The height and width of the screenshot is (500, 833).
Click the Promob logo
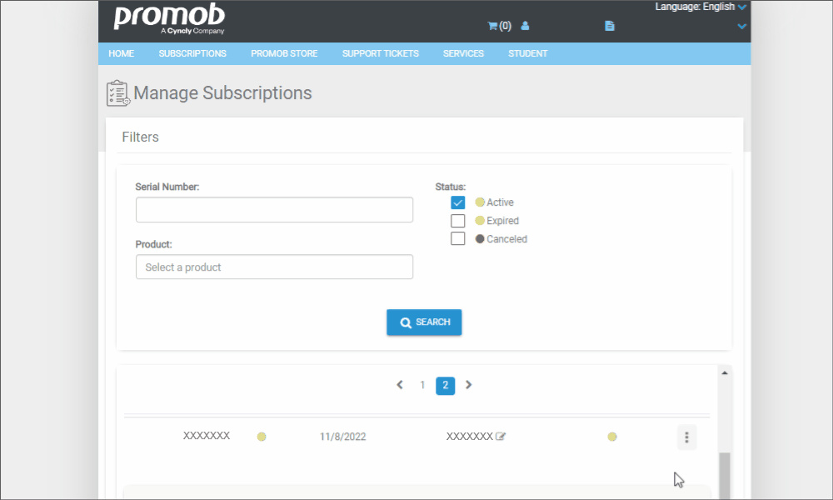click(x=169, y=18)
